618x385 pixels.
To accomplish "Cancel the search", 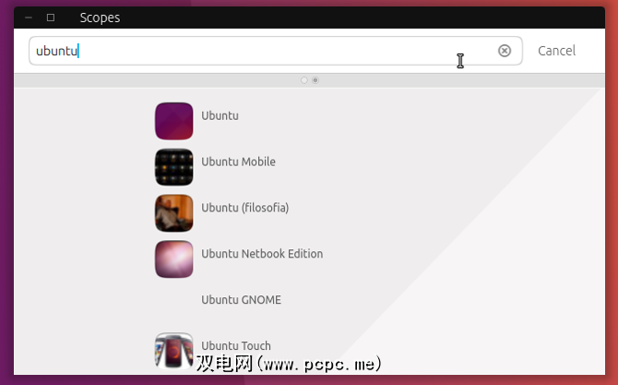I will 556,51.
